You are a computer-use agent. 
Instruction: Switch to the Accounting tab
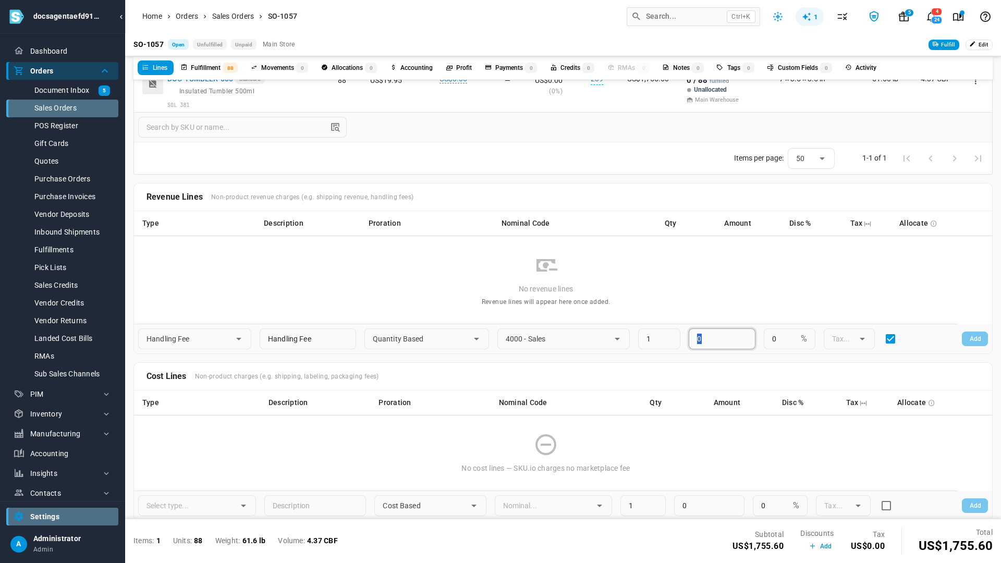pyautogui.click(x=411, y=68)
